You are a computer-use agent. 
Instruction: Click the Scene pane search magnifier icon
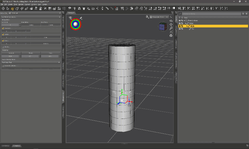(x=180, y=14)
